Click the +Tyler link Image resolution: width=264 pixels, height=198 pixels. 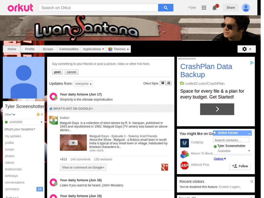tap(192, 7)
